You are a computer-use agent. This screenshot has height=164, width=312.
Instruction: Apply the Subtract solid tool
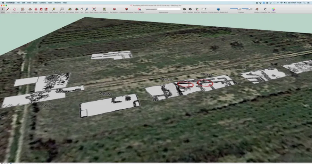click(x=190, y=9)
